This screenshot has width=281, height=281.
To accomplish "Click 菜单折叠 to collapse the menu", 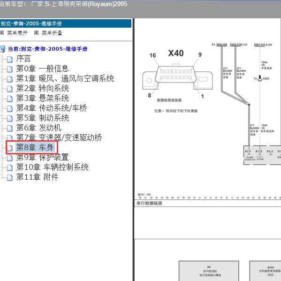I will pos(52,33).
